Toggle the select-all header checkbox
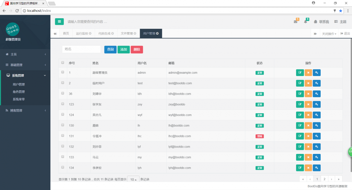This screenshot has height=190, width=352. [63, 63]
